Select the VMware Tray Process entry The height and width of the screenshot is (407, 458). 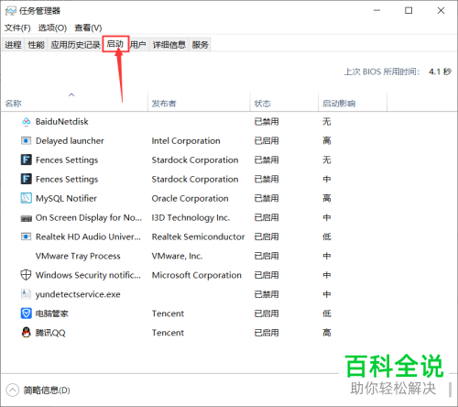78,256
